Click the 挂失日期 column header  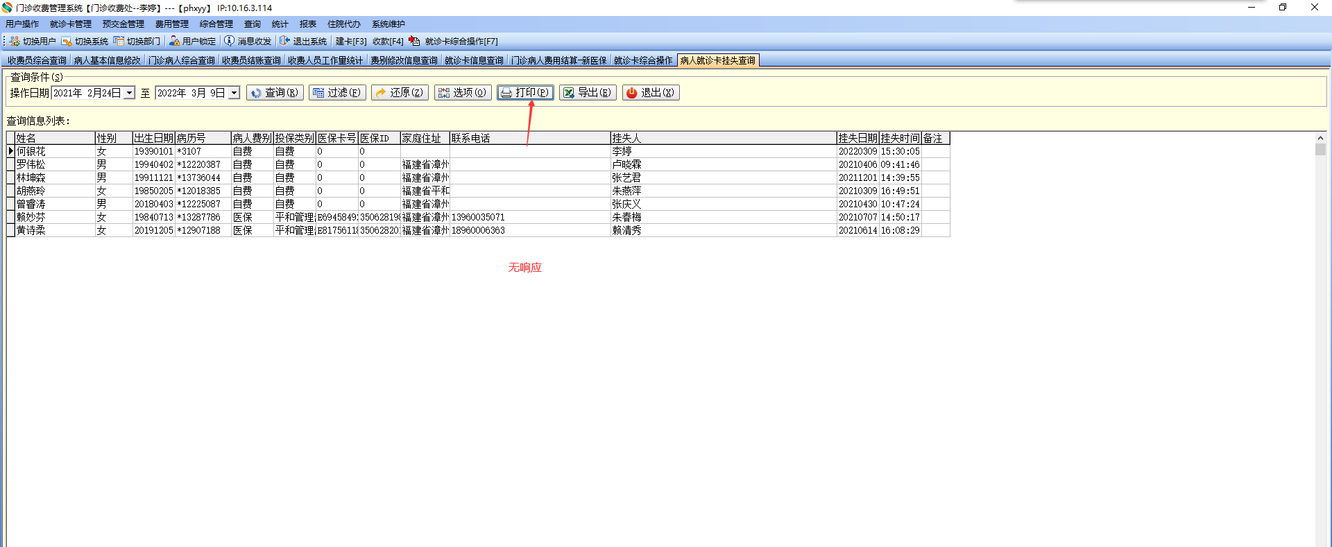(858, 139)
